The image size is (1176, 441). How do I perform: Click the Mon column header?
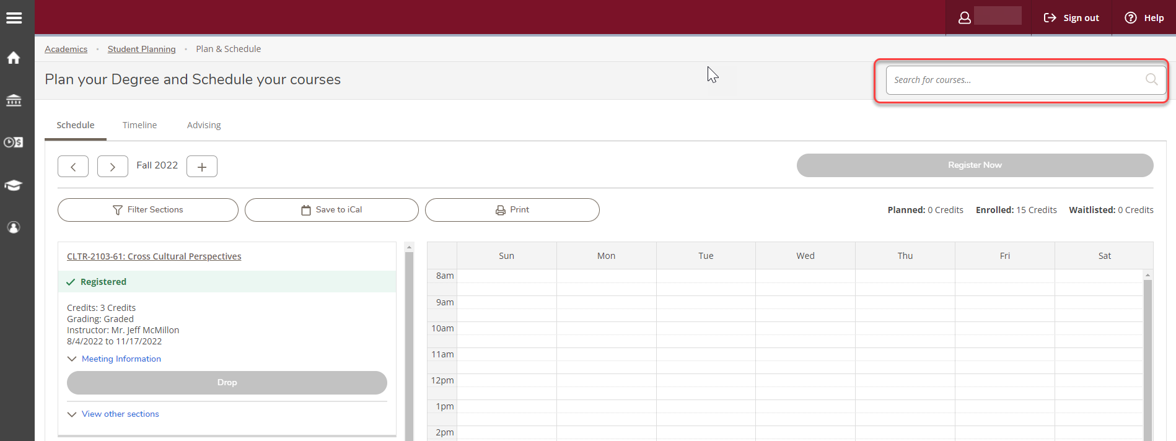pos(606,256)
